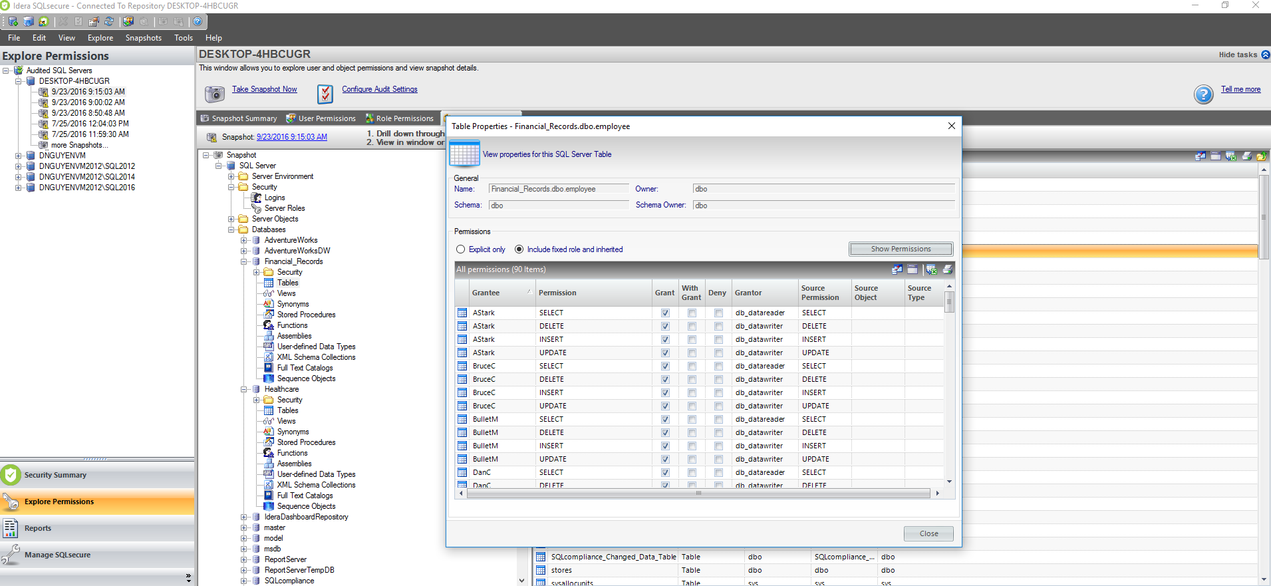1271x586 pixels.
Task: Click the blue help toolbar icon
Action: [x=198, y=21]
